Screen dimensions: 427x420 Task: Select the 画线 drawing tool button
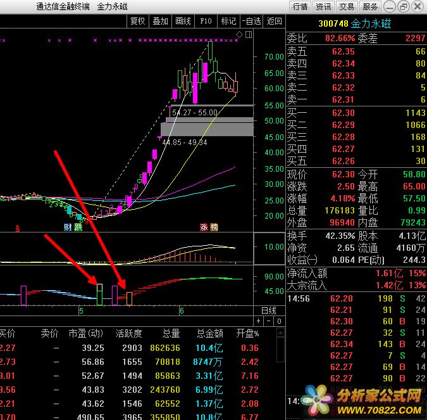click(x=183, y=21)
